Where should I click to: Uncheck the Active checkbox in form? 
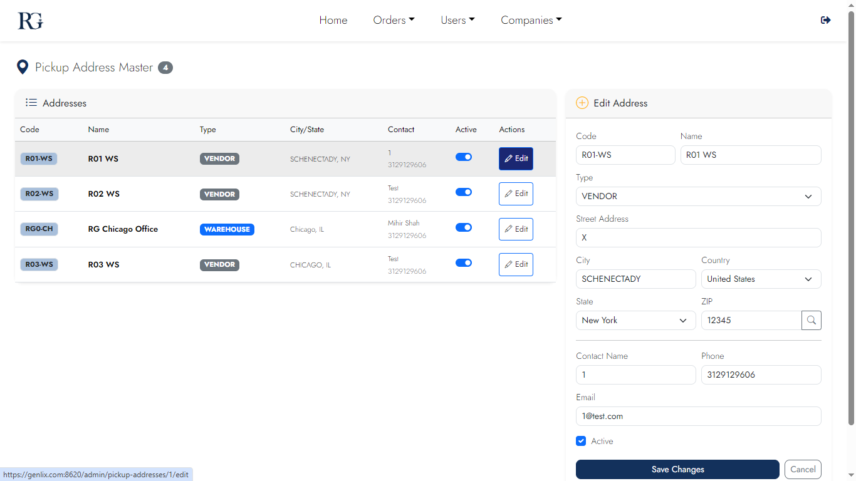pyautogui.click(x=581, y=441)
